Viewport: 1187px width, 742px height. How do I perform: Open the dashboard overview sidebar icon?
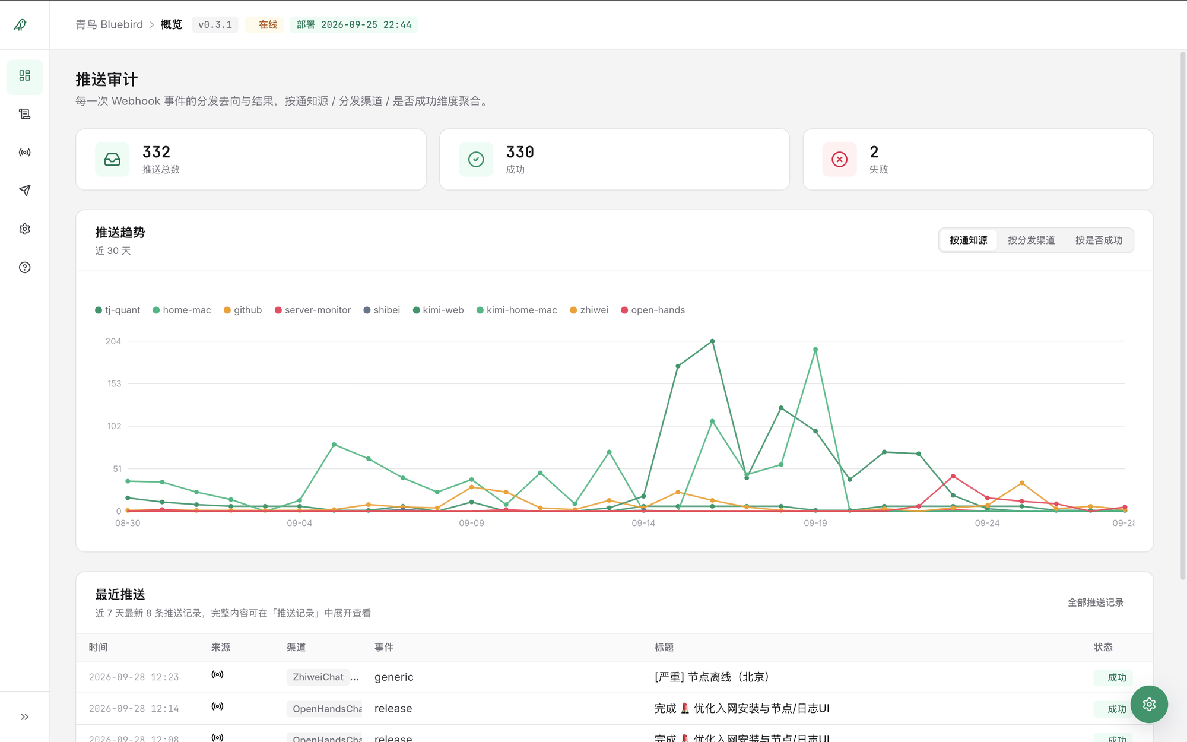pyautogui.click(x=24, y=76)
